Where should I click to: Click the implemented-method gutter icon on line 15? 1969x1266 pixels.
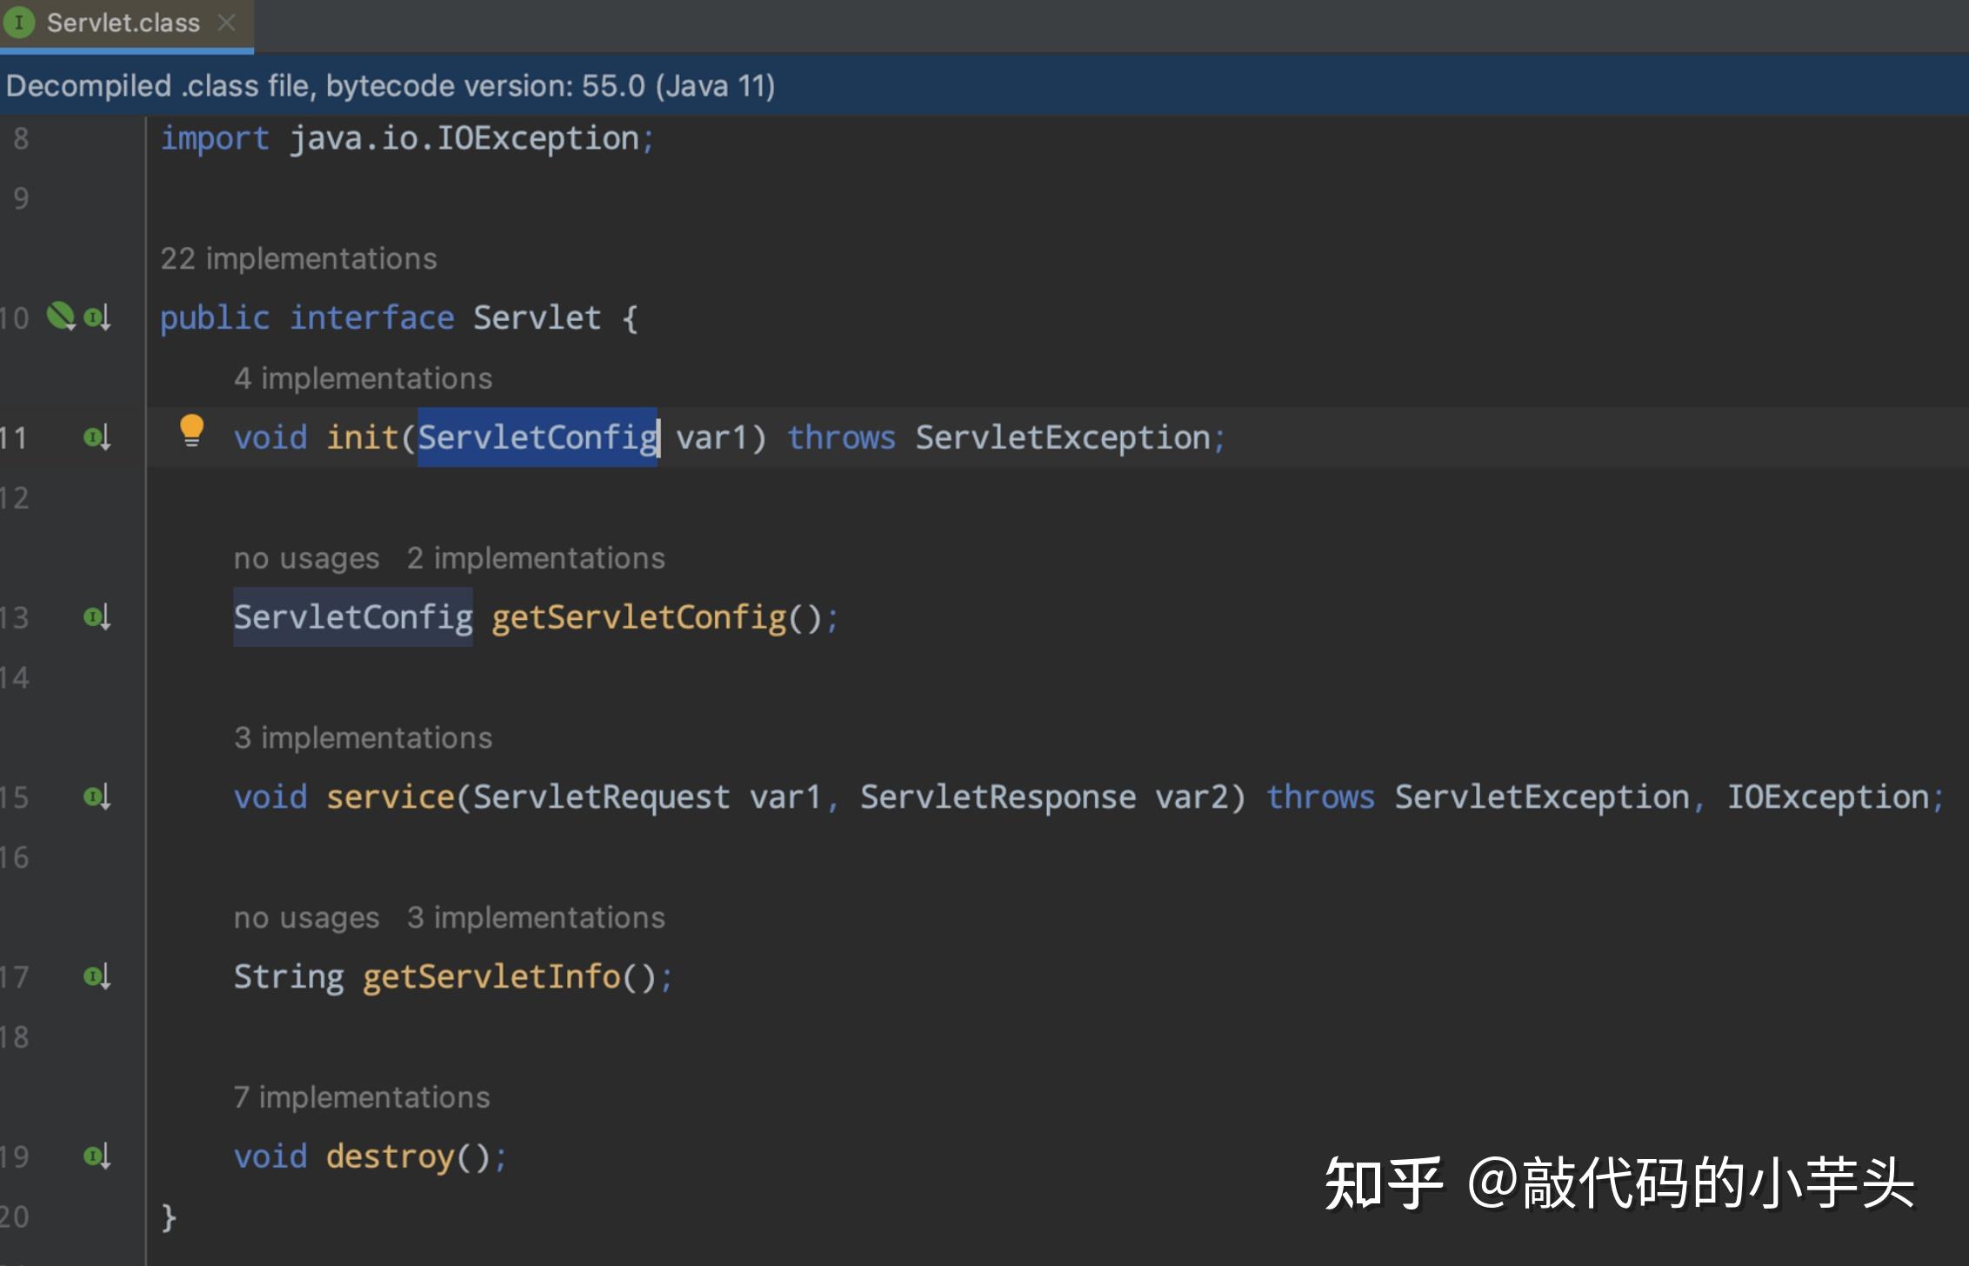[97, 797]
